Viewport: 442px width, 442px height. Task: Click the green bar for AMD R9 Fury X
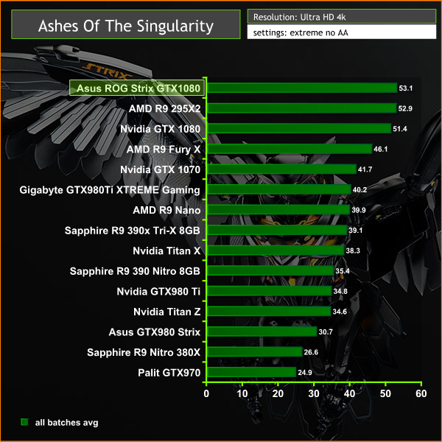click(x=290, y=149)
